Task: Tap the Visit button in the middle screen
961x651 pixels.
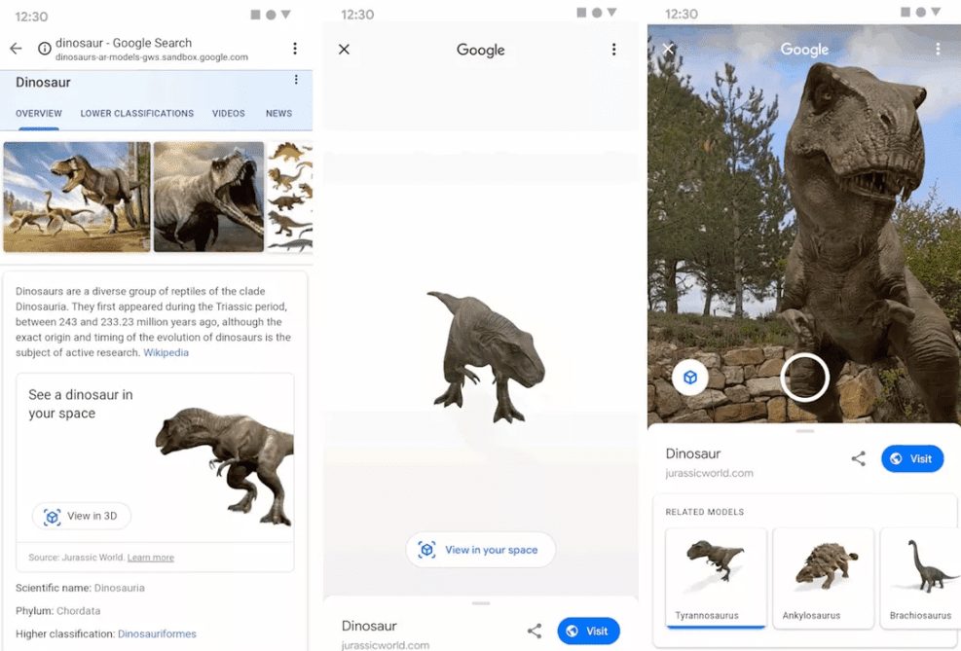Action: pyautogui.click(x=588, y=632)
